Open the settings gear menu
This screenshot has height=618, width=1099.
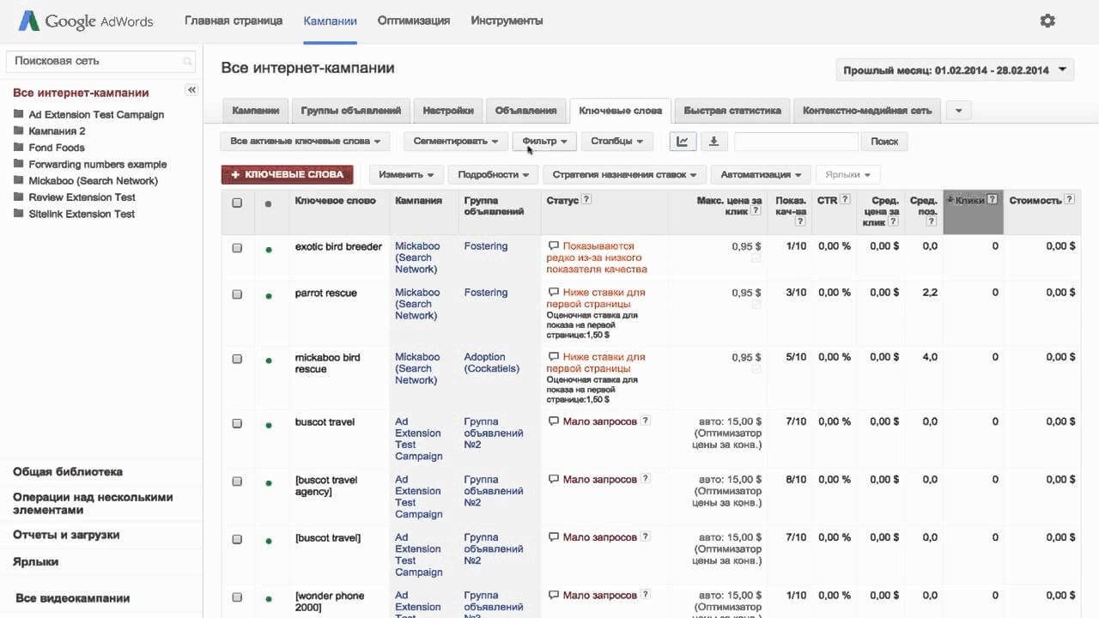pos(1047,21)
